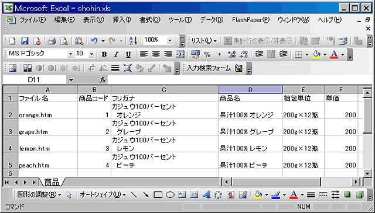Open the リスト(L) dropdown
Viewport: 375px width, 213px height.
pyautogui.click(x=204, y=41)
